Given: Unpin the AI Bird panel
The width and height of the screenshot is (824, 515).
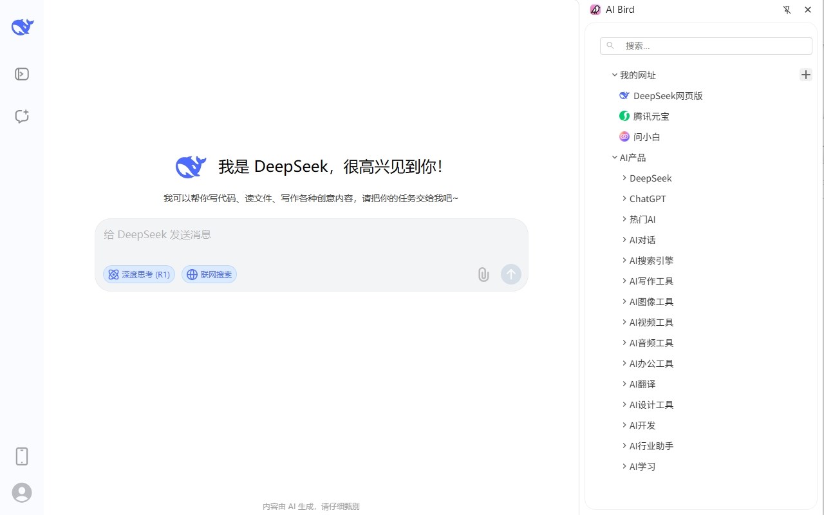Looking at the screenshot, I should tap(787, 10).
